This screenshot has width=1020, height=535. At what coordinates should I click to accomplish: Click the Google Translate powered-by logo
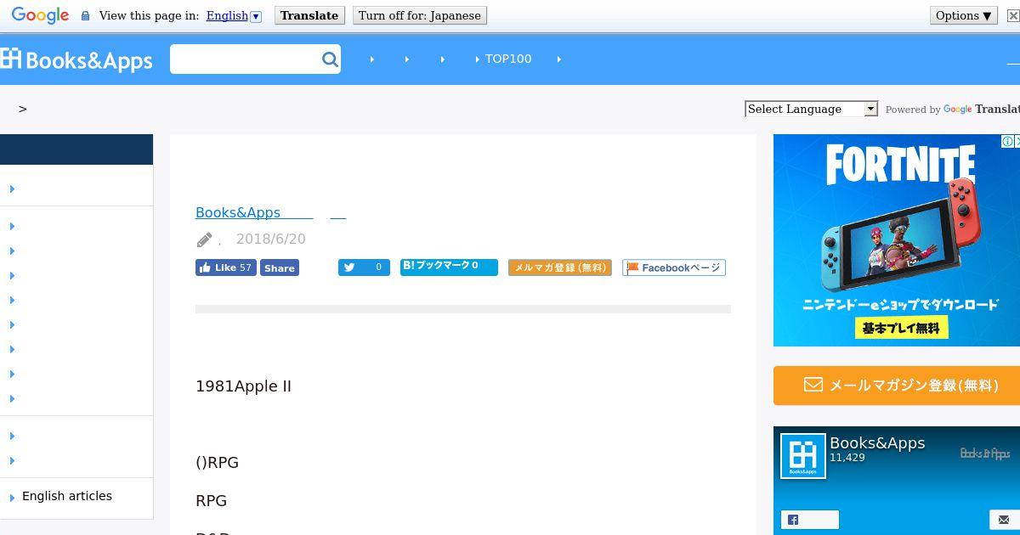982,109
